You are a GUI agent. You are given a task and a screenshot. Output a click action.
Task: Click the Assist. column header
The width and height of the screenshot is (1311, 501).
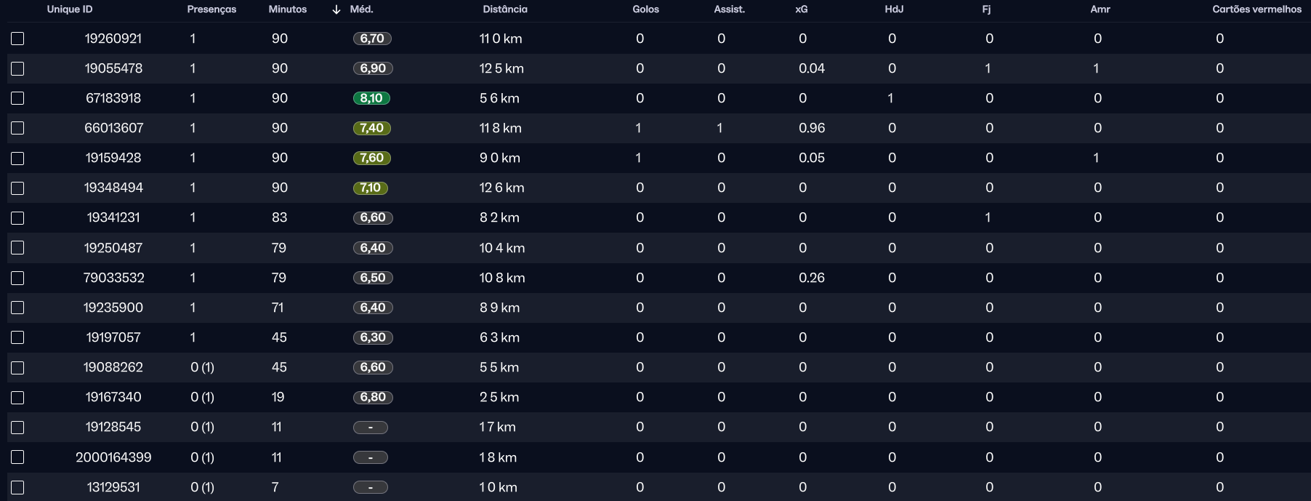[x=729, y=9]
